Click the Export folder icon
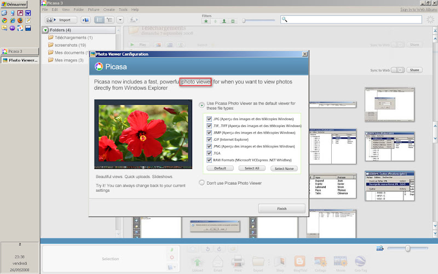Screen dimensions: 438x274 tap(258, 264)
